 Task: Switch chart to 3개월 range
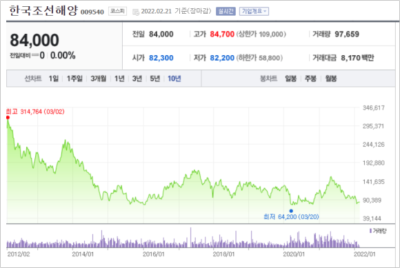[99, 79]
